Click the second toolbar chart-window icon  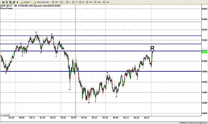(7, 2)
